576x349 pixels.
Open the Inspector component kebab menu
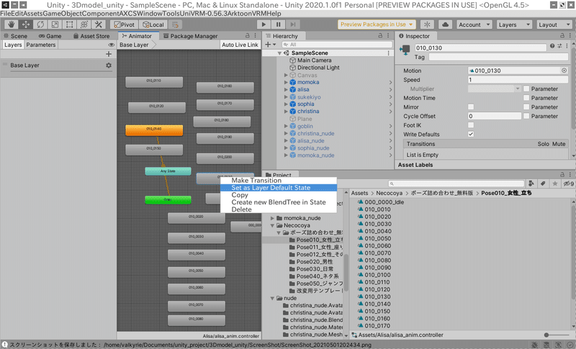tap(567, 46)
